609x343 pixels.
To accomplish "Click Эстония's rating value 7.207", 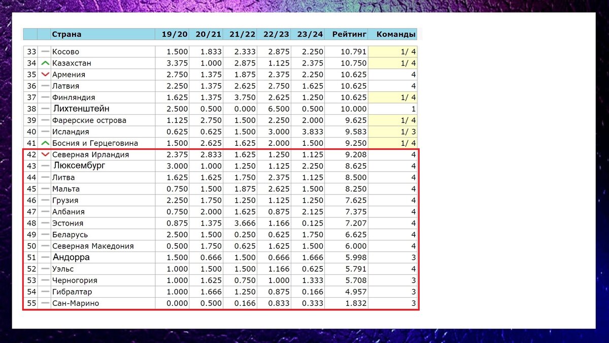I will [356, 224].
